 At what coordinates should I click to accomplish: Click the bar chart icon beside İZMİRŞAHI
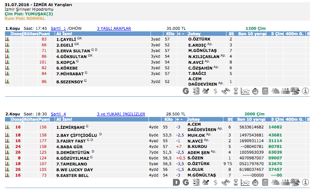tap(7, 127)
